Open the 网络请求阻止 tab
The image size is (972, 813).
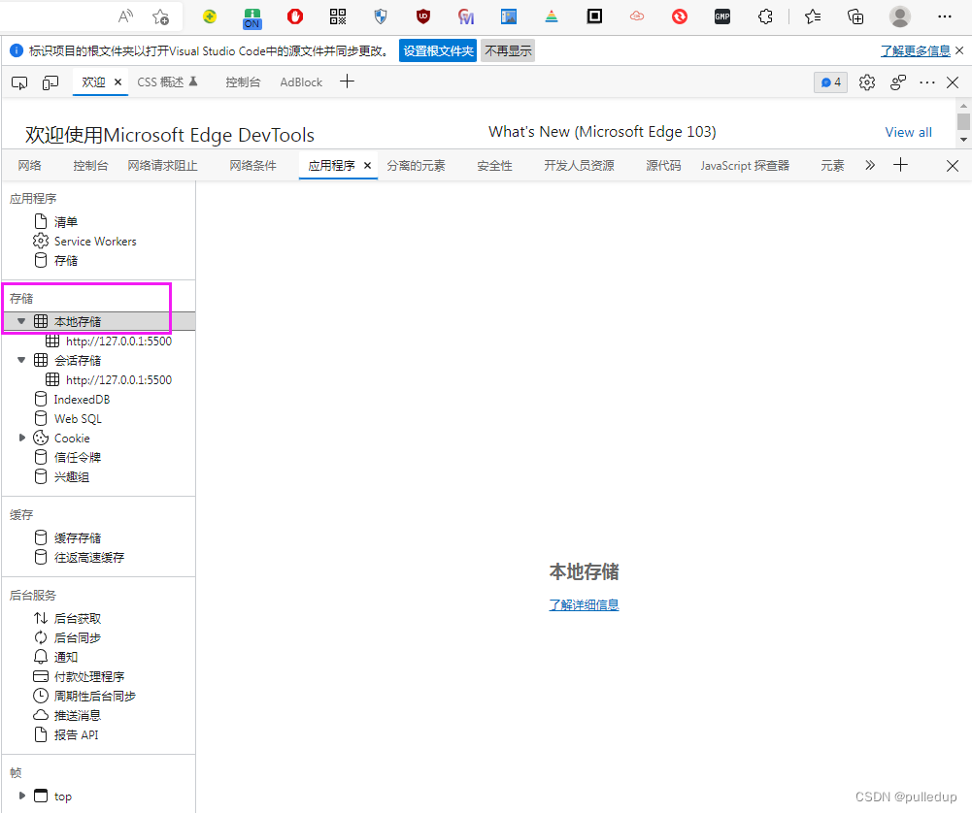[162, 165]
